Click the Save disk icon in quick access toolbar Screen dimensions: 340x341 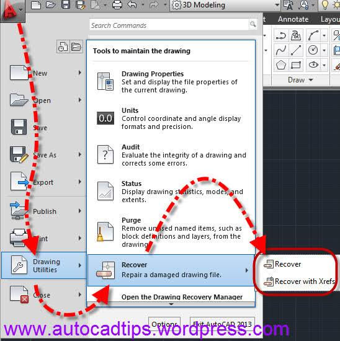(66, 4)
